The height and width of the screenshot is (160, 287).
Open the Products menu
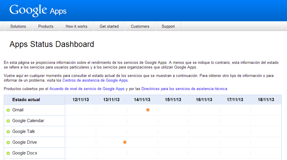pos(46,26)
